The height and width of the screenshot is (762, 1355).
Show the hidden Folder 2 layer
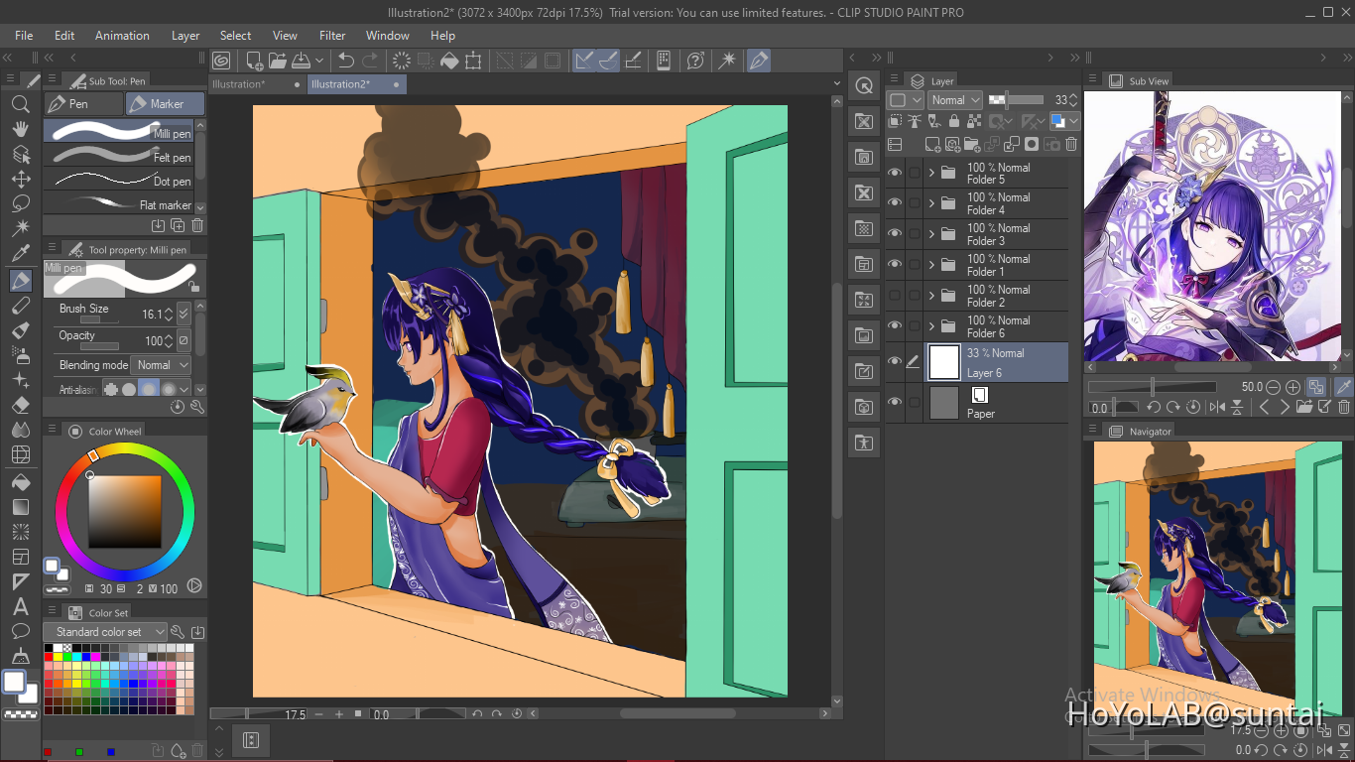pyautogui.click(x=895, y=296)
